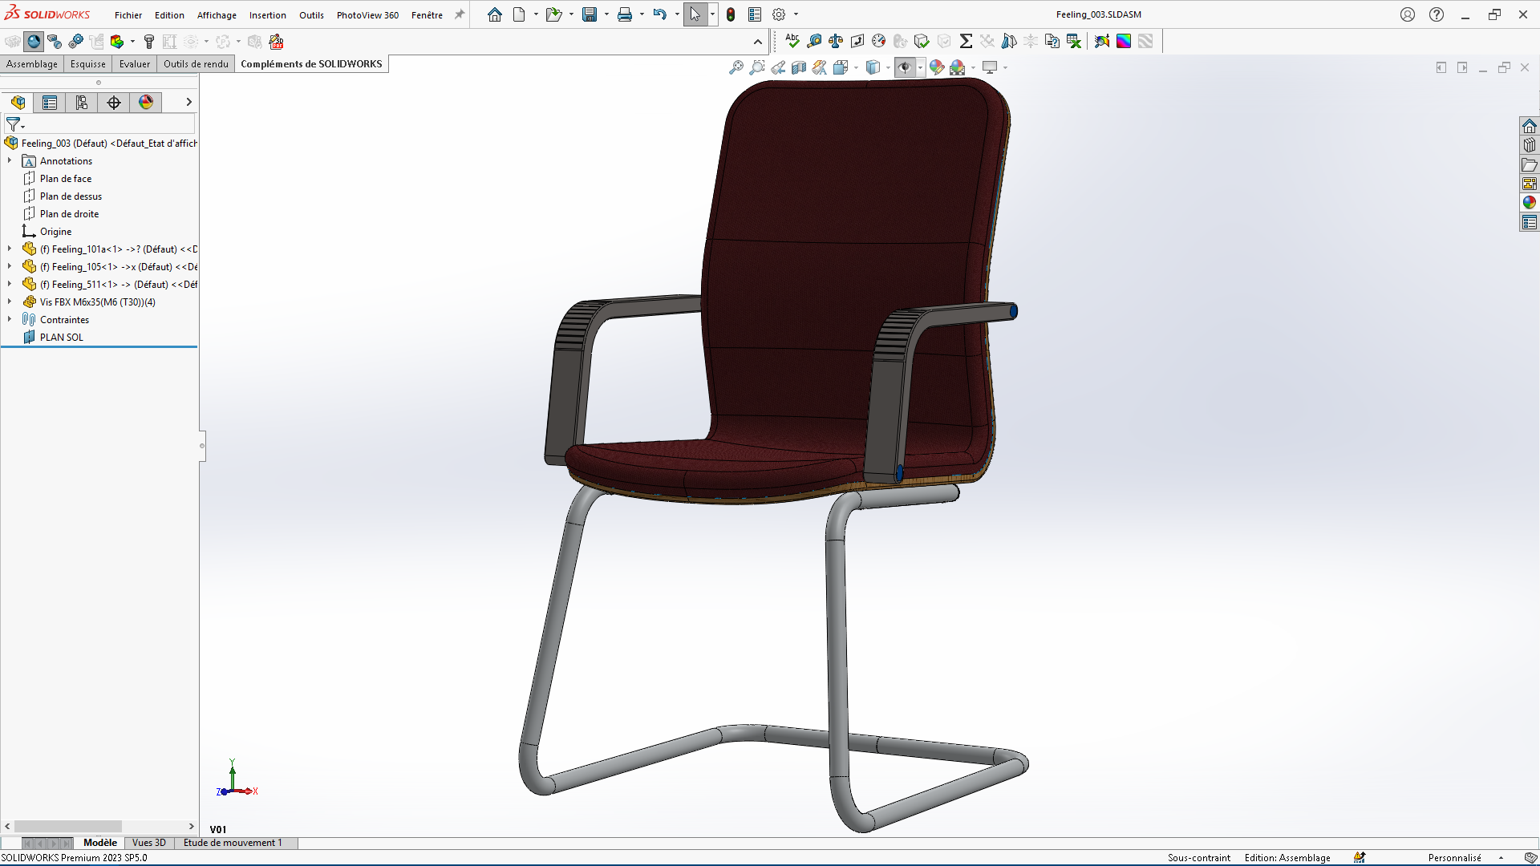Select Plan de face in the tree
The image size is (1540, 866).
coord(66,179)
